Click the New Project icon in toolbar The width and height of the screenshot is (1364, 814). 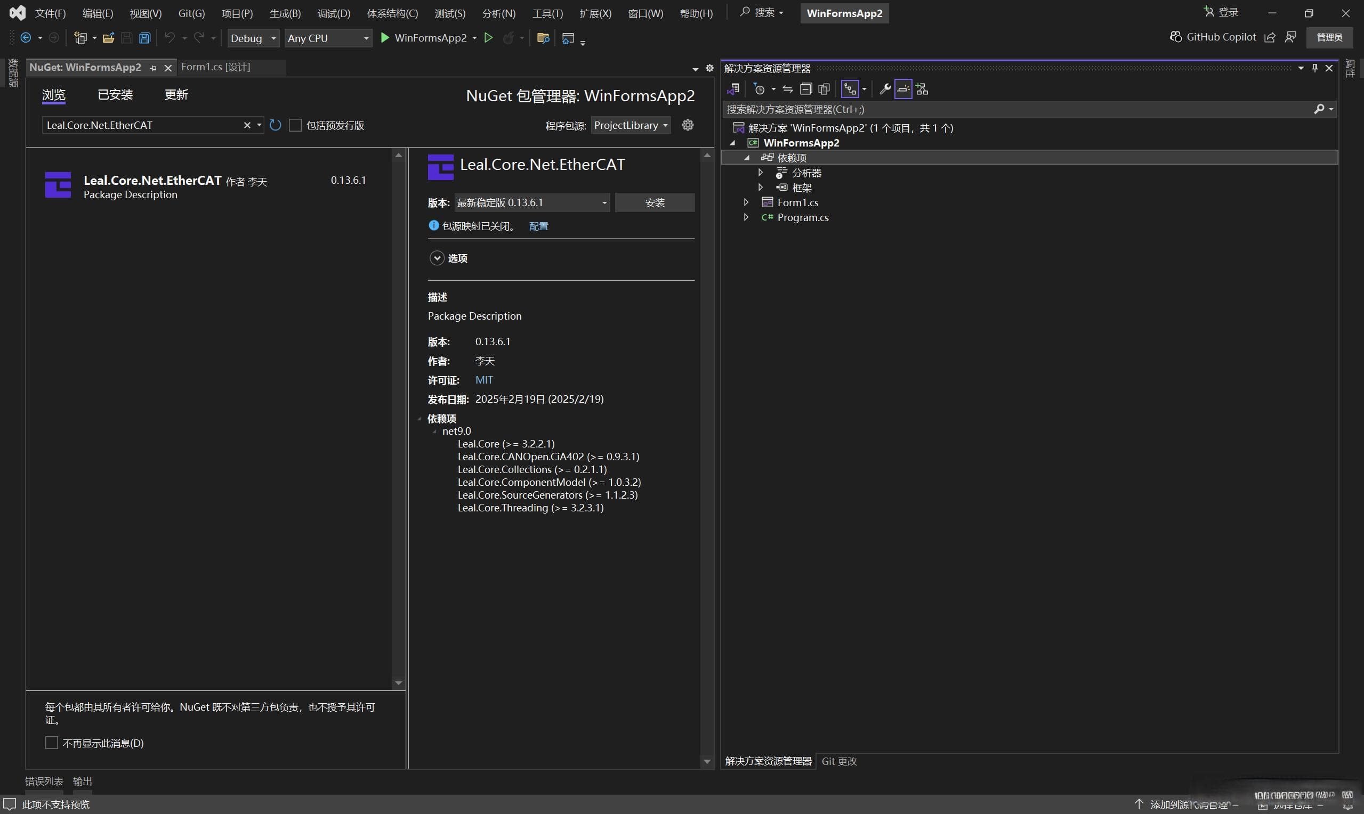(x=80, y=38)
